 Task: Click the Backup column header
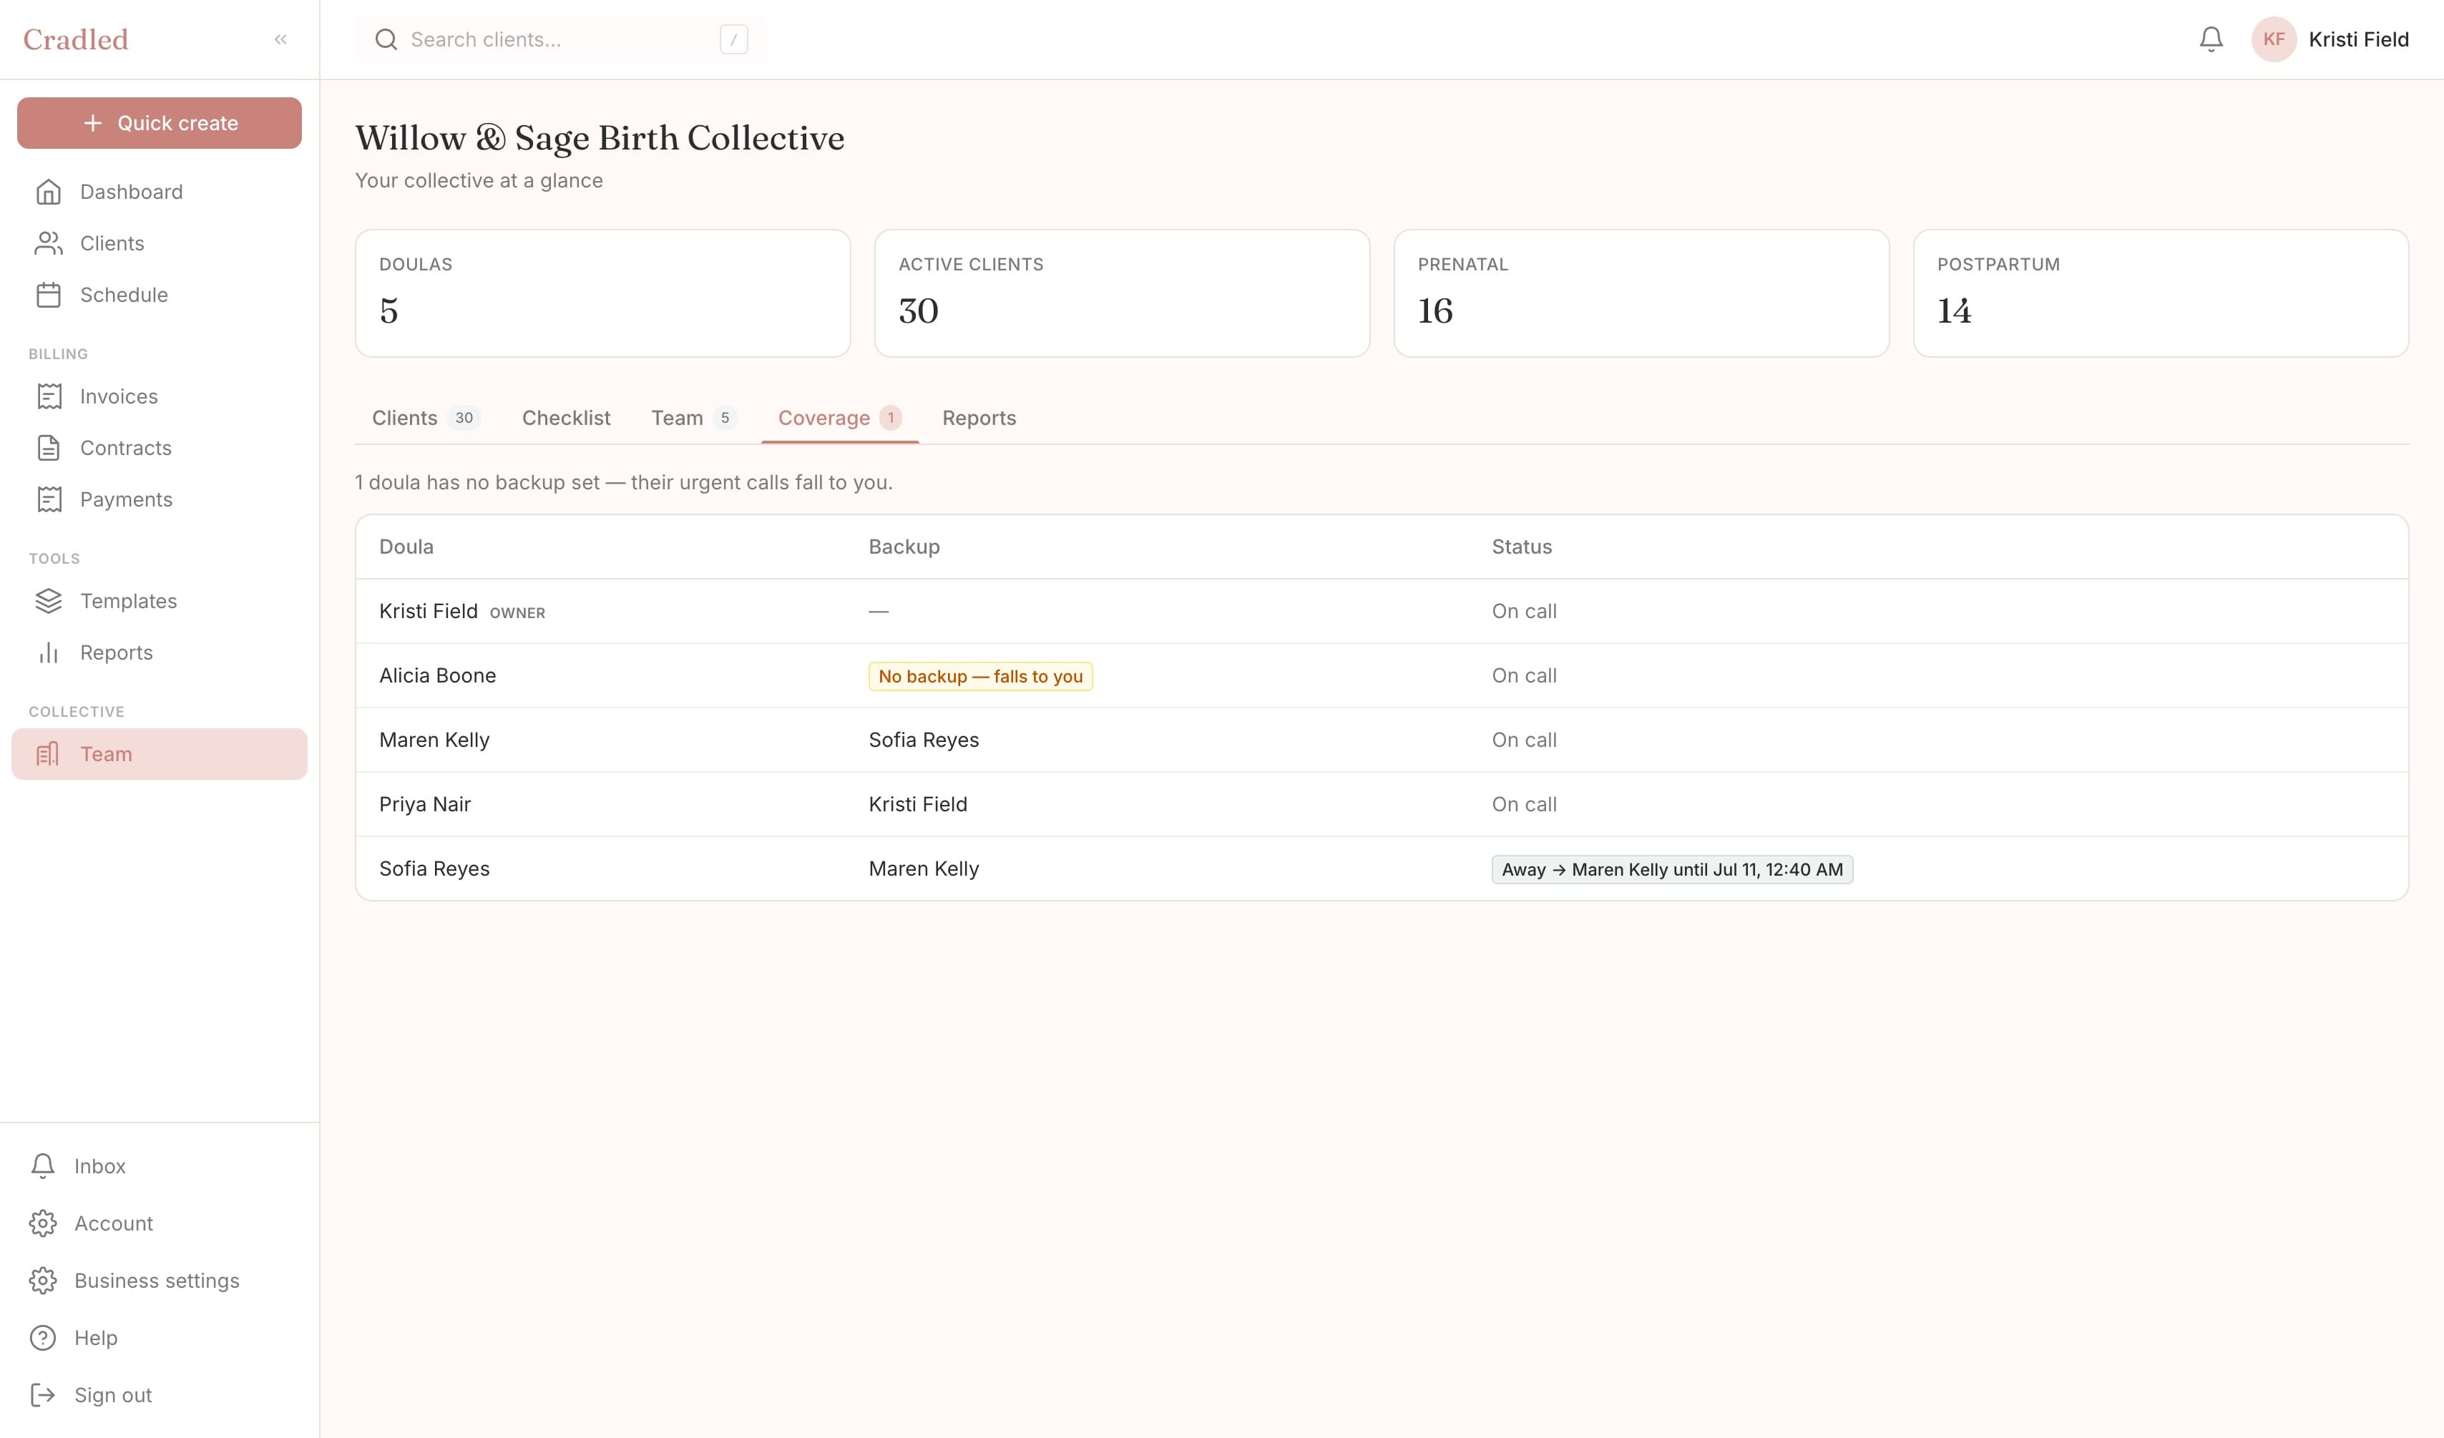point(904,547)
